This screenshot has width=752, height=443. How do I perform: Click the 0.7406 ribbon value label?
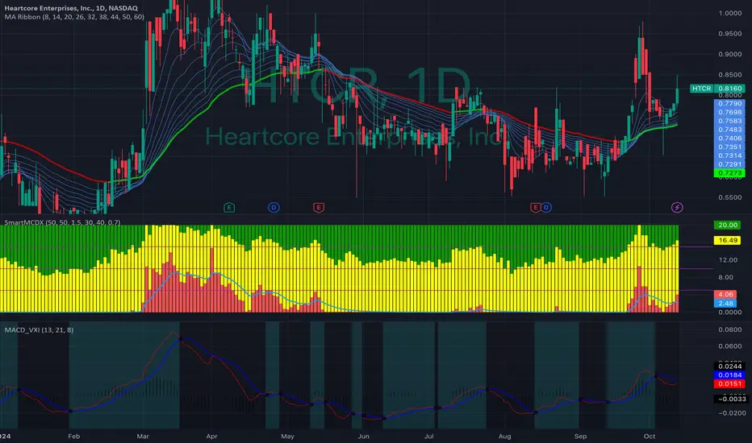tap(729, 138)
